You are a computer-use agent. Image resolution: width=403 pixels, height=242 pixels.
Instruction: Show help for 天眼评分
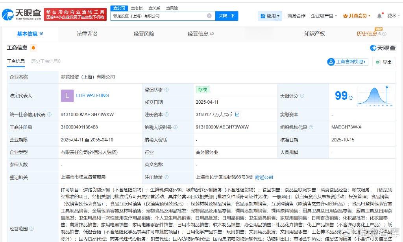click(x=302, y=96)
